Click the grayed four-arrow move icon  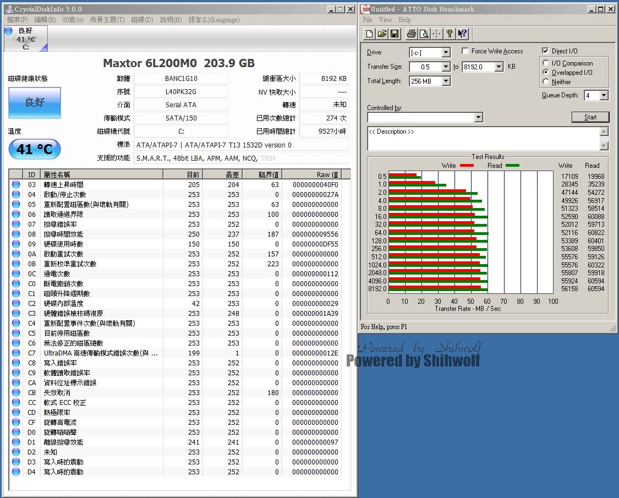(437, 34)
